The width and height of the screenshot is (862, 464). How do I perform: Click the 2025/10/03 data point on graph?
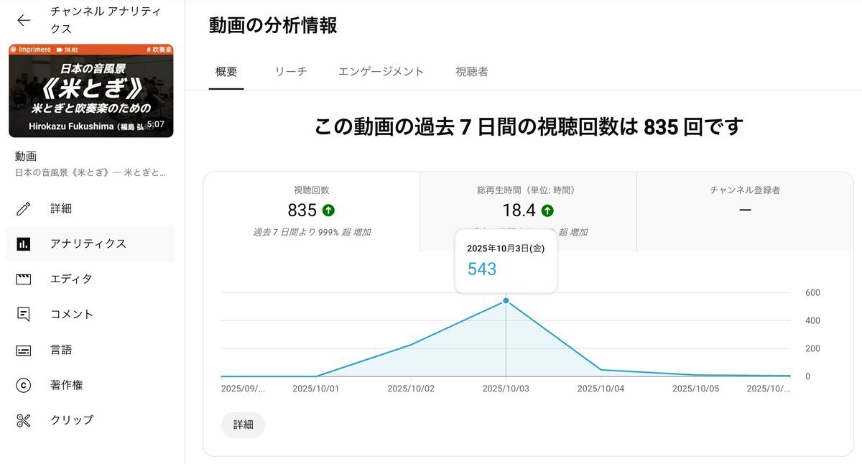506,300
